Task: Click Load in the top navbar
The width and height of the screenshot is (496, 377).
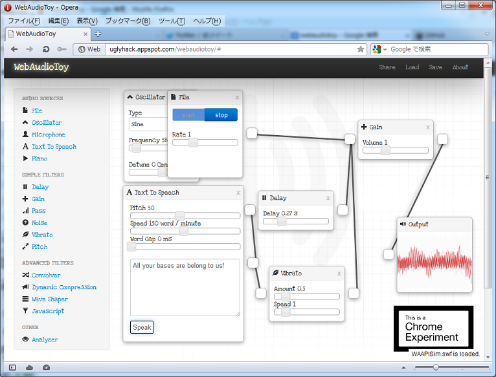Action: click(x=412, y=67)
